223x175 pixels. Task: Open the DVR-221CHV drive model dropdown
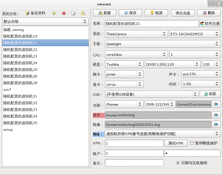(160, 104)
